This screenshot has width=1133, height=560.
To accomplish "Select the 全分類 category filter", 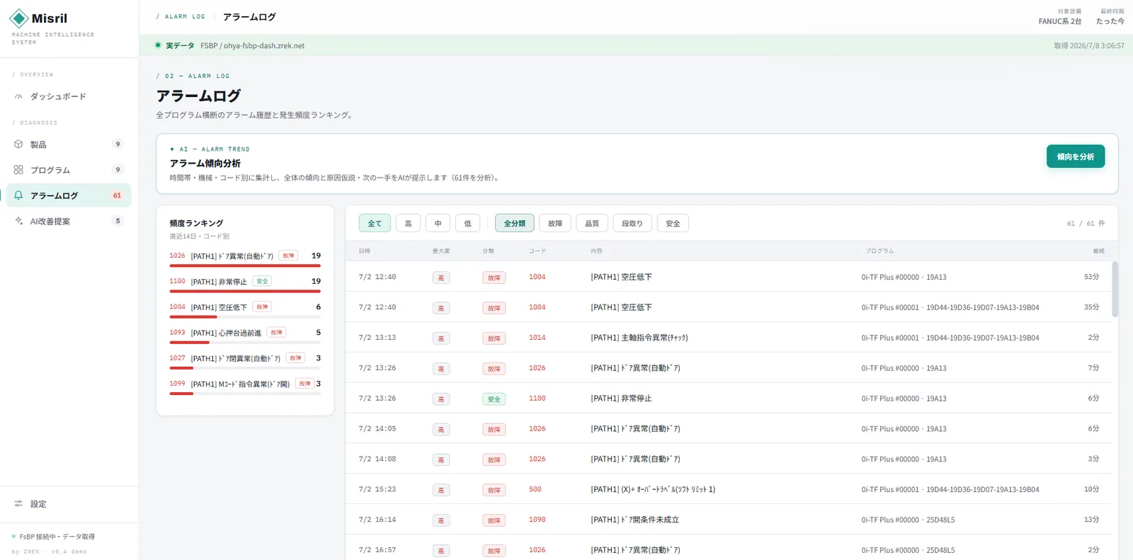I will point(515,223).
